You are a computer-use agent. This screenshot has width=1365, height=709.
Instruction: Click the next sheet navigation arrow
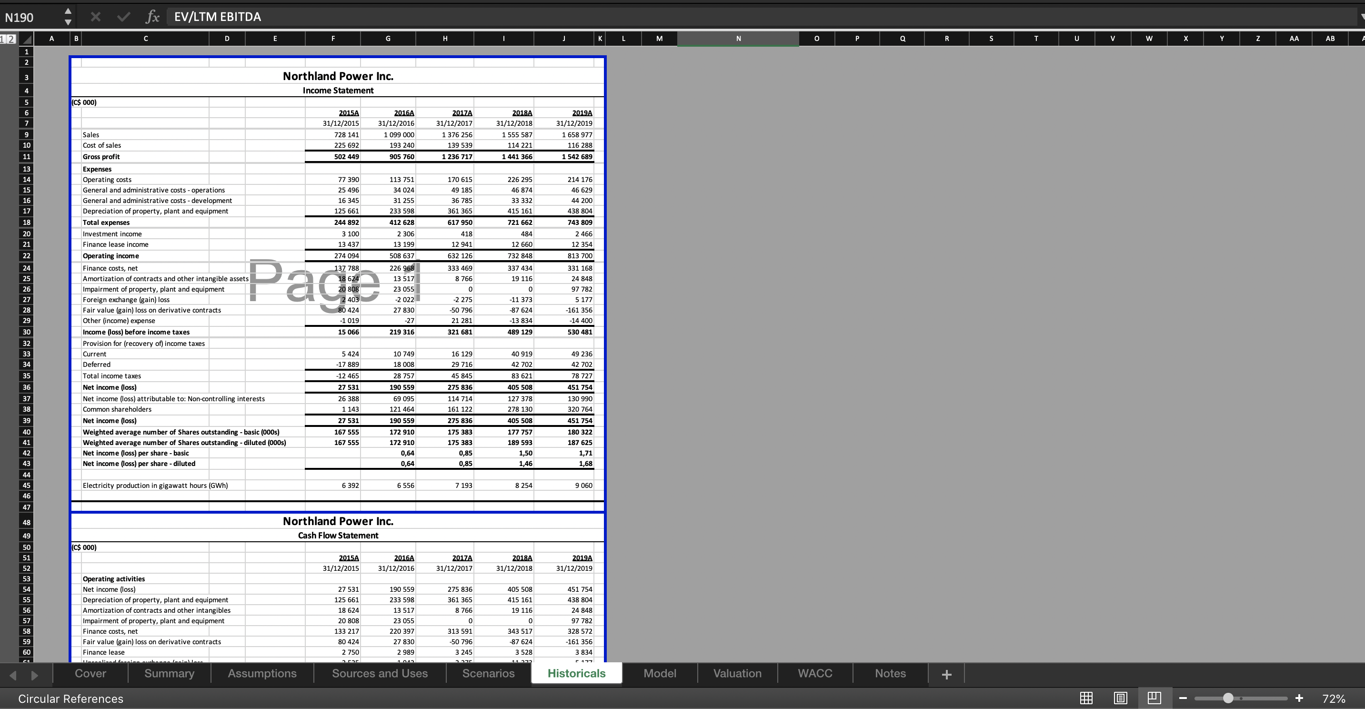click(x=35, y=675)
